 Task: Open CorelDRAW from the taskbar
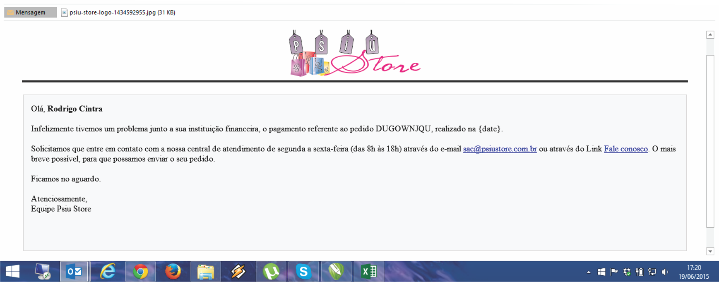tap(336, 272)
